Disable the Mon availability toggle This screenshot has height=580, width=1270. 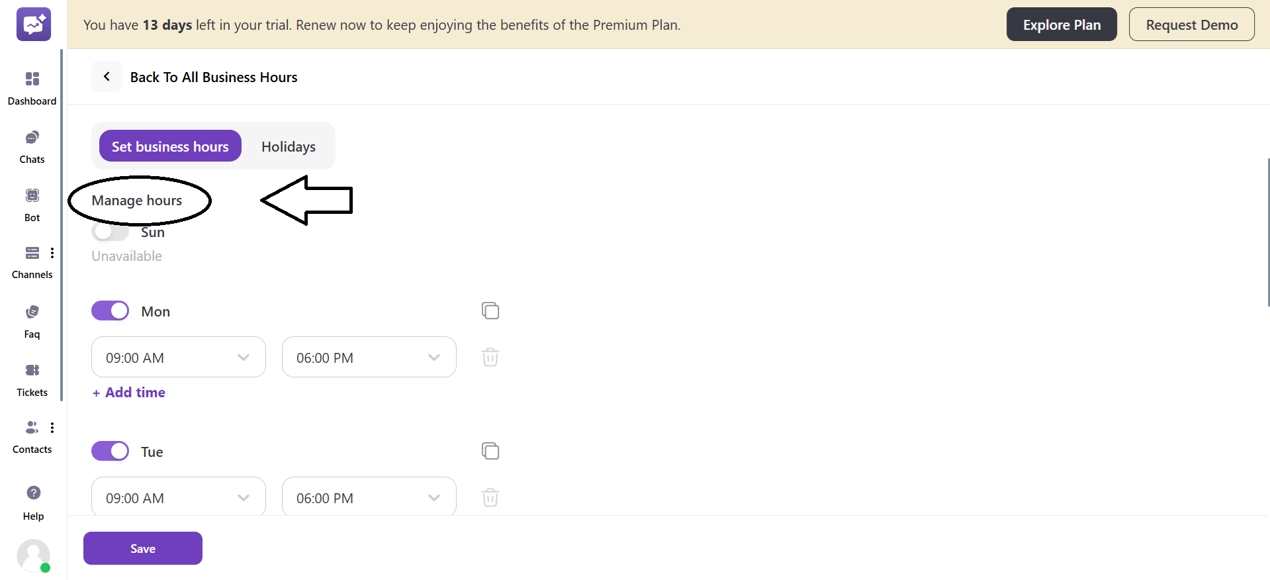pyautogui.click(x=110, y=311)
